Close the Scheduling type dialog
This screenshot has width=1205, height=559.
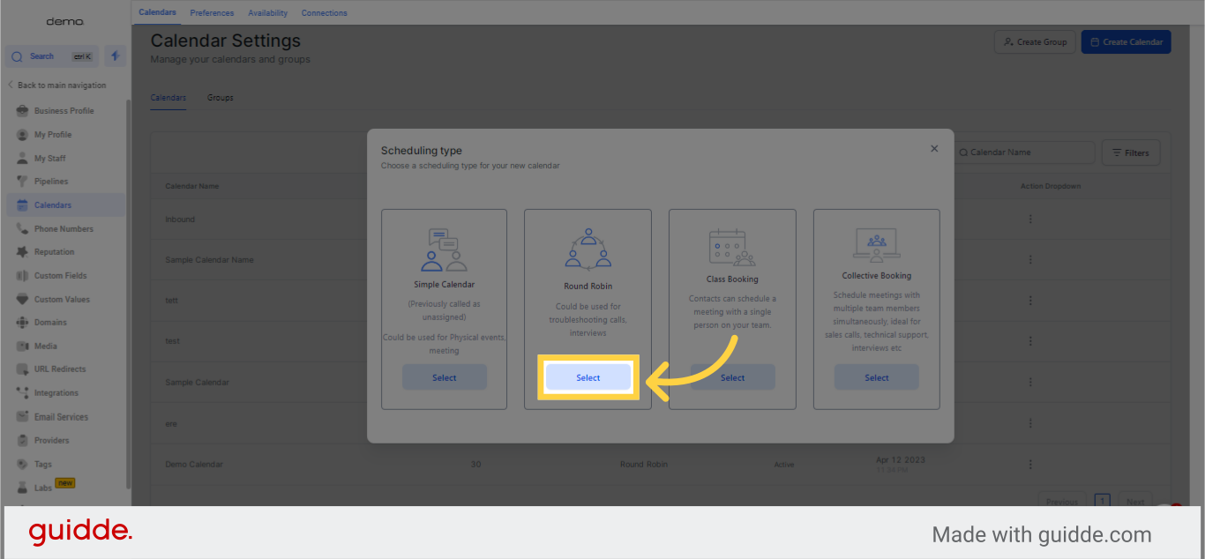click(934, 149)
